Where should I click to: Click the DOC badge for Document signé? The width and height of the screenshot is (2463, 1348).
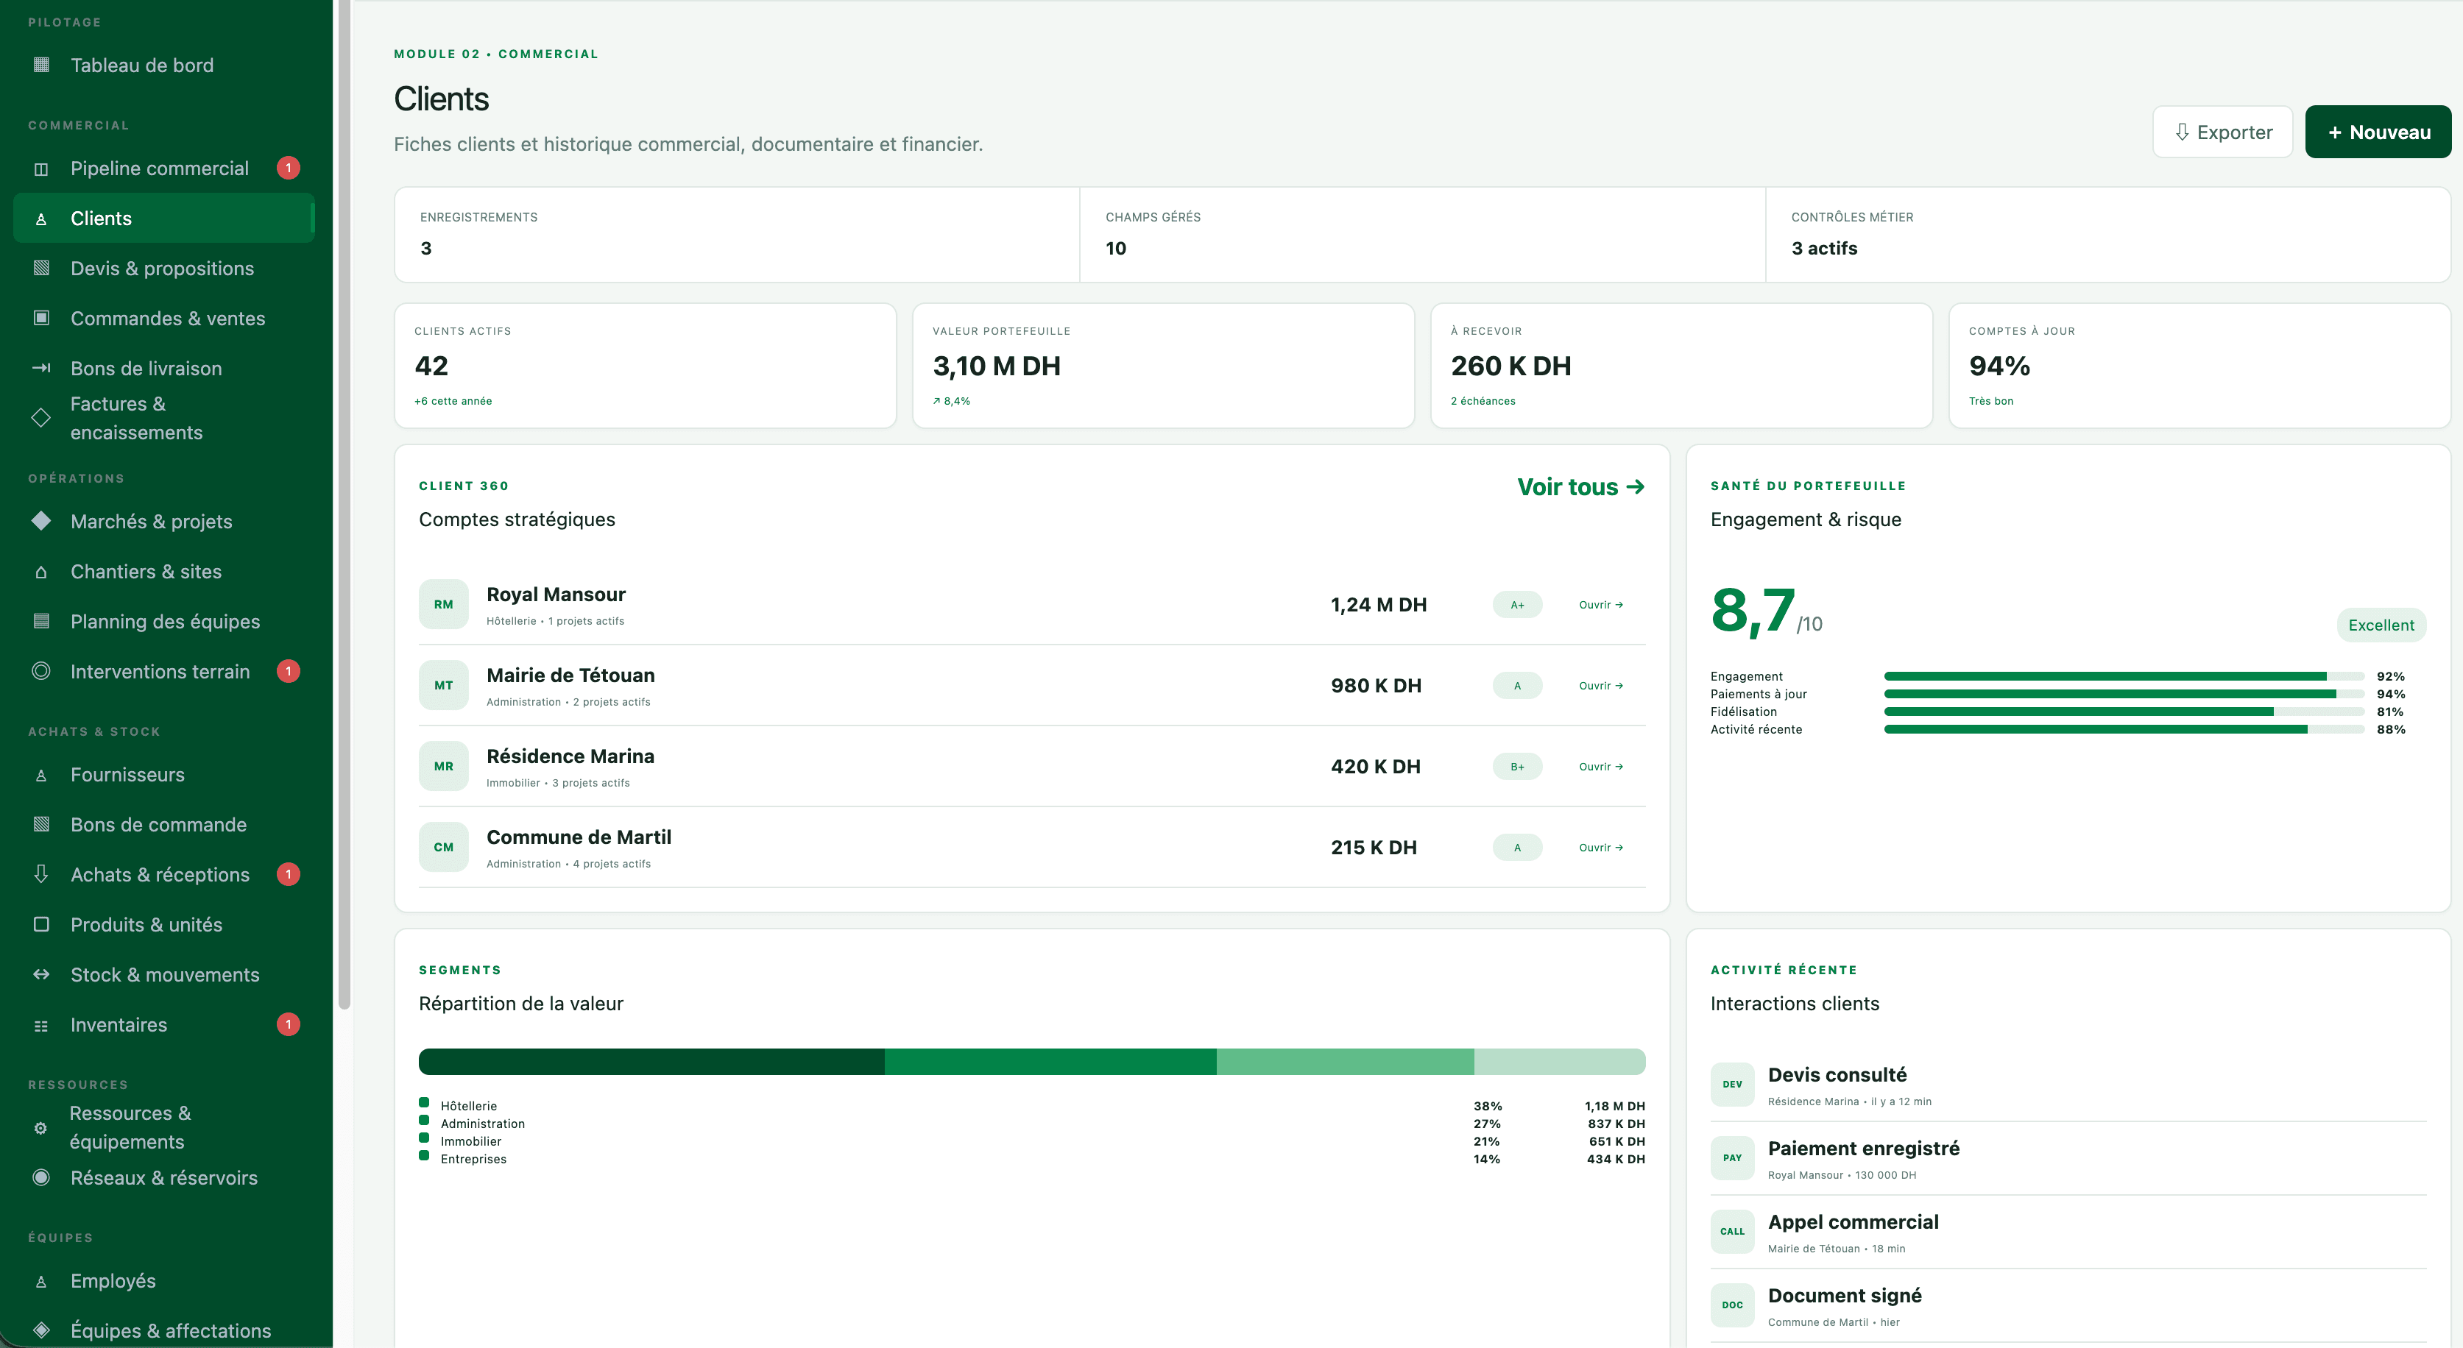coord(1733,1305)
